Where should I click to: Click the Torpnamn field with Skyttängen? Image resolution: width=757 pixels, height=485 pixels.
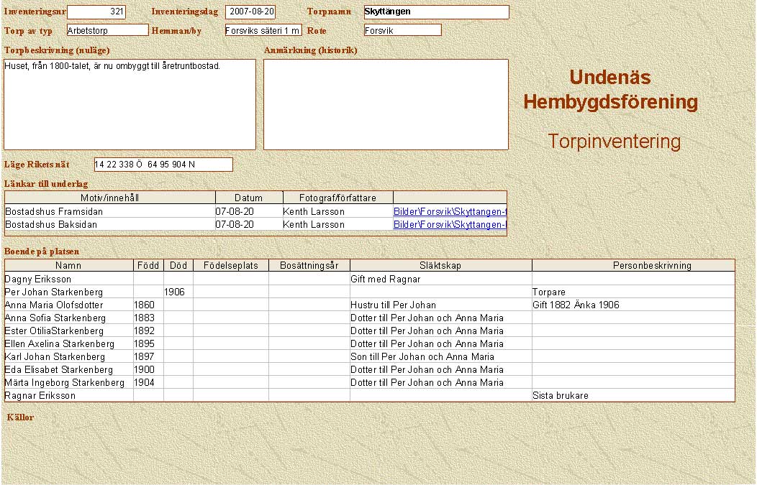435,12
